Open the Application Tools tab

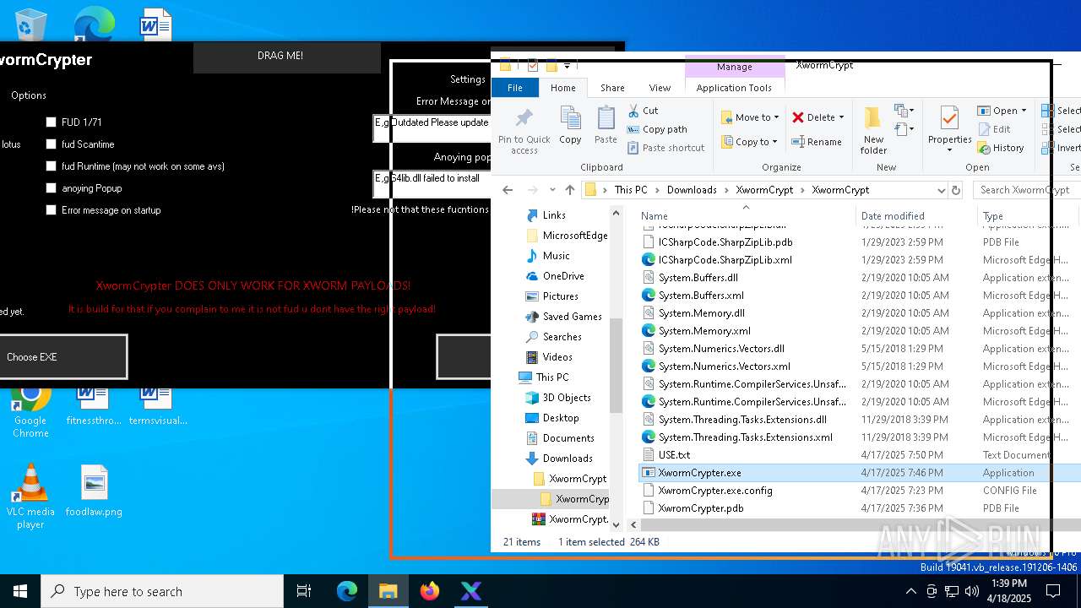coord(734,88)
